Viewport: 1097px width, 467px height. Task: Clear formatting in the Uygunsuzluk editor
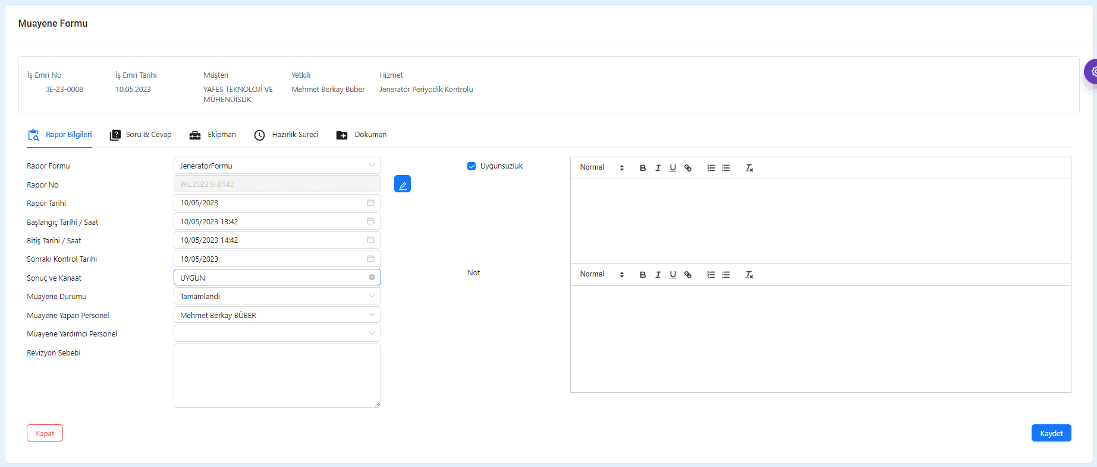tap(749, 168)
